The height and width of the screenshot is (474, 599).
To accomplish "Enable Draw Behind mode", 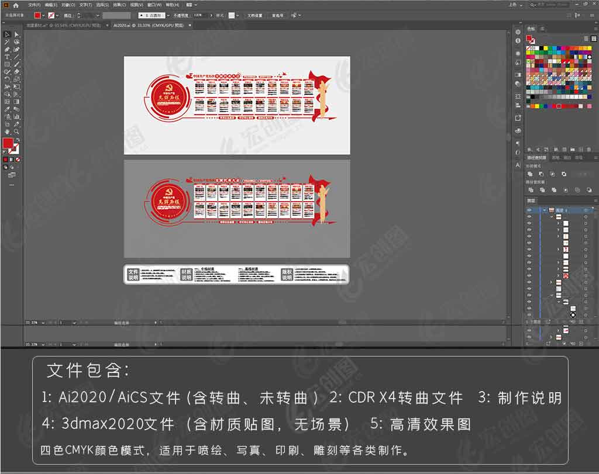I will pos(12,167).
